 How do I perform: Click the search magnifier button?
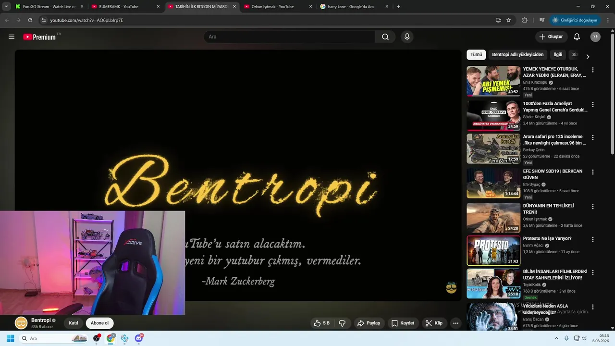[x=385, y=37]
